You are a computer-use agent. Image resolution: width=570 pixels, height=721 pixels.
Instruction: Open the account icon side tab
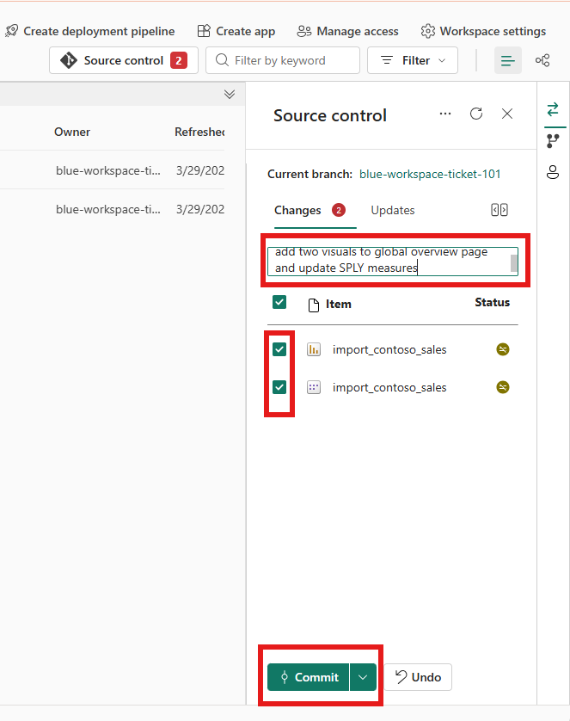click(x=553, y=172)
